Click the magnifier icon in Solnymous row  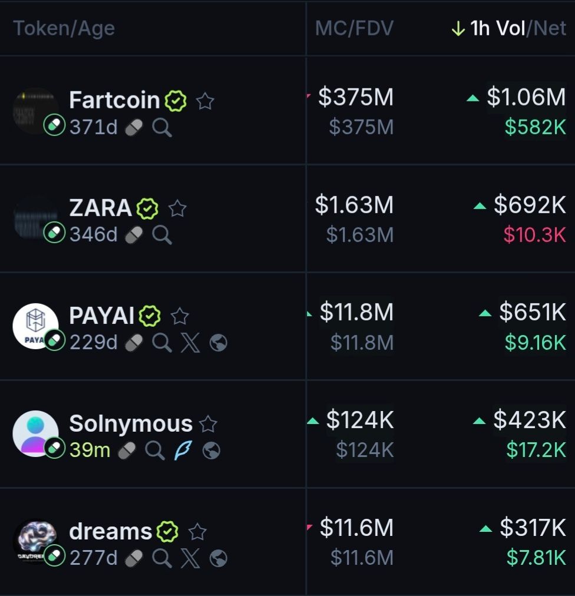(155, 451)
